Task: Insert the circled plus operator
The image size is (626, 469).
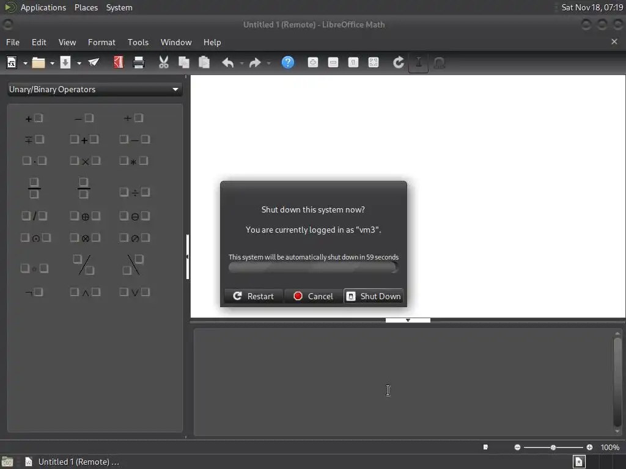Action: click(x=84, y=216)
